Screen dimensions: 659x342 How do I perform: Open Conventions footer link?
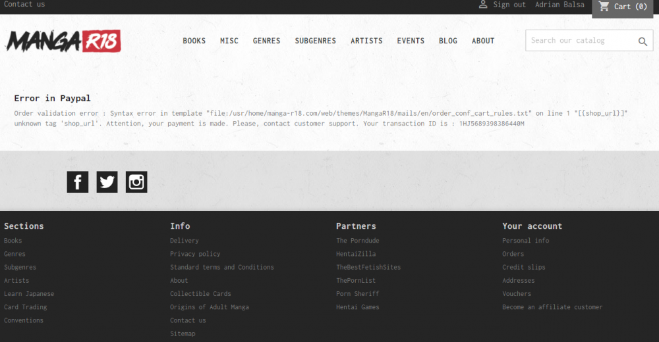24,320
